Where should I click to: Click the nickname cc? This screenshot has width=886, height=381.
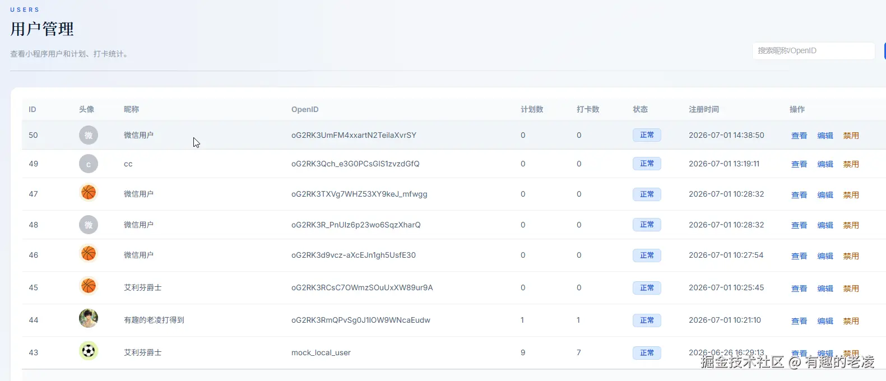[128, 164]
